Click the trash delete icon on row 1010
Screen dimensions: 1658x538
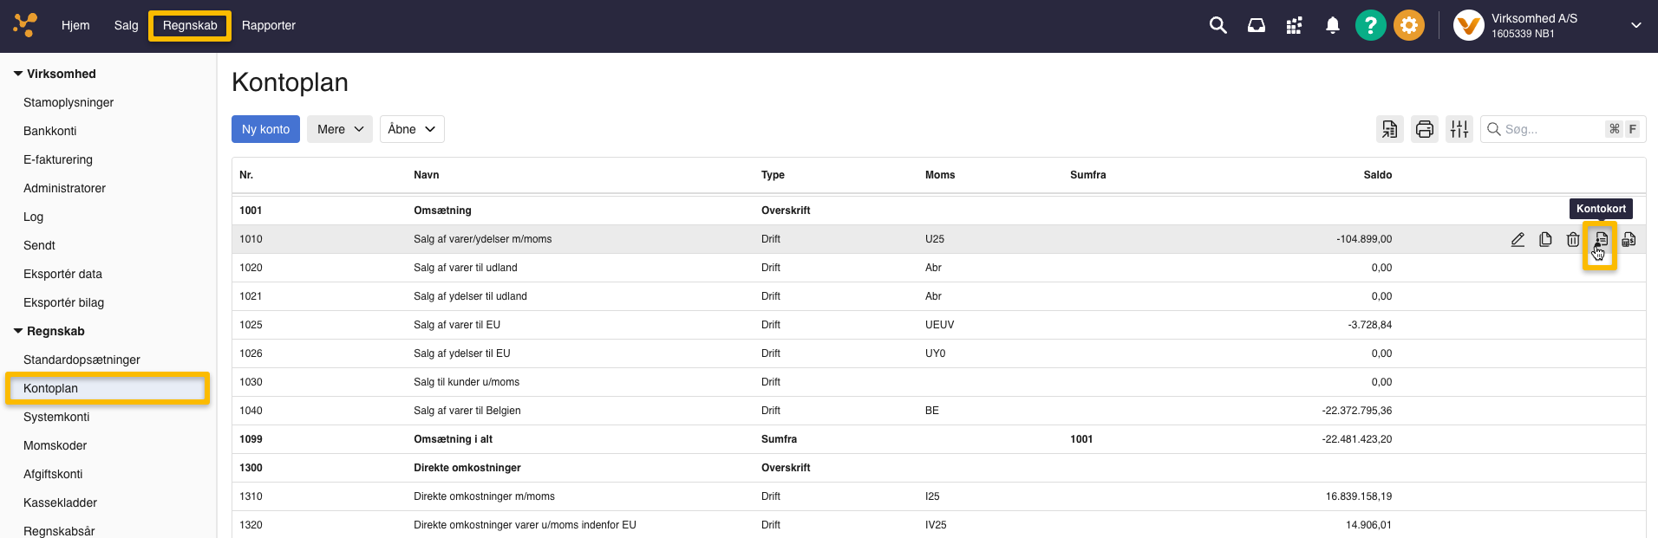1573,239
